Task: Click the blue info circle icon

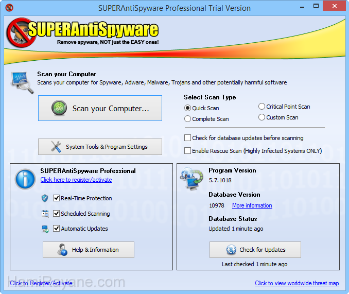Action: coord(25,179)
